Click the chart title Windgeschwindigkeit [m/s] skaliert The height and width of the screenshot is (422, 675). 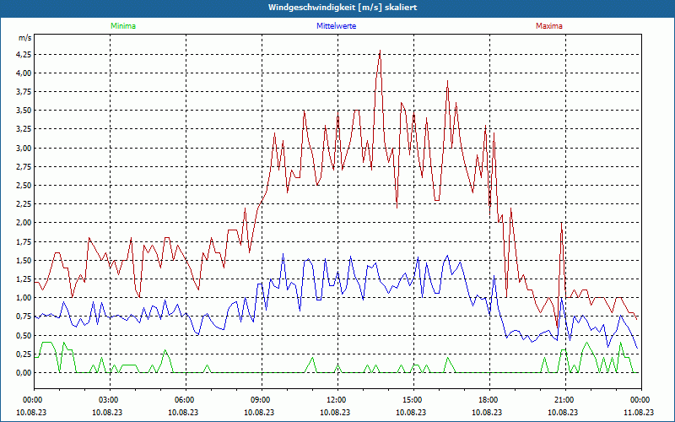(343, 8)
